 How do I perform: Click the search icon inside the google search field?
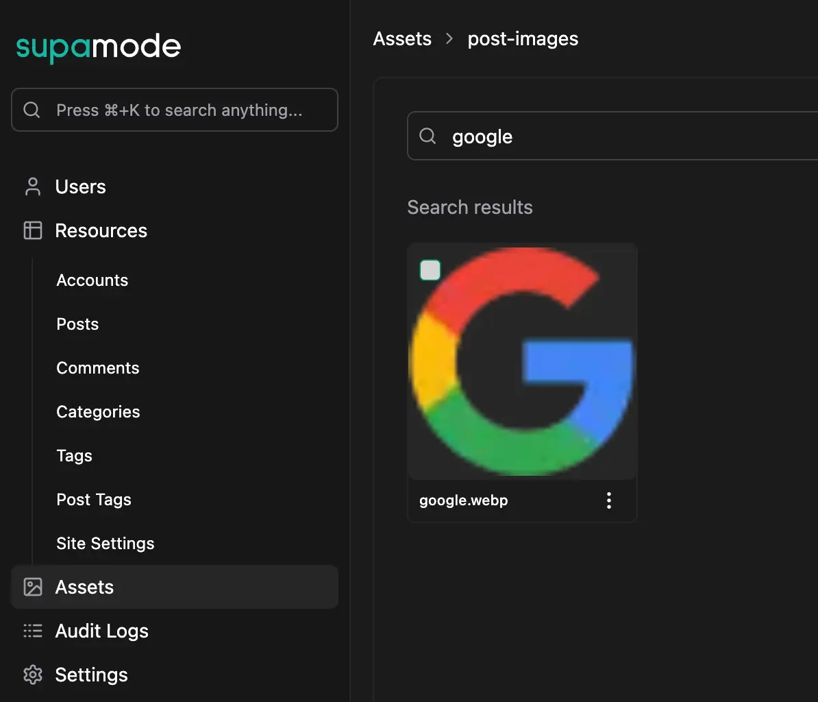click(x=427, y=136)
